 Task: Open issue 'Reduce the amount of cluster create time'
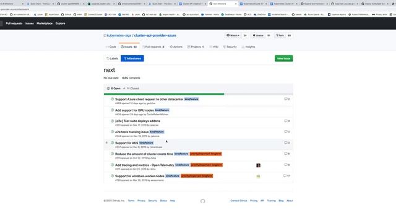coord(144,154)
